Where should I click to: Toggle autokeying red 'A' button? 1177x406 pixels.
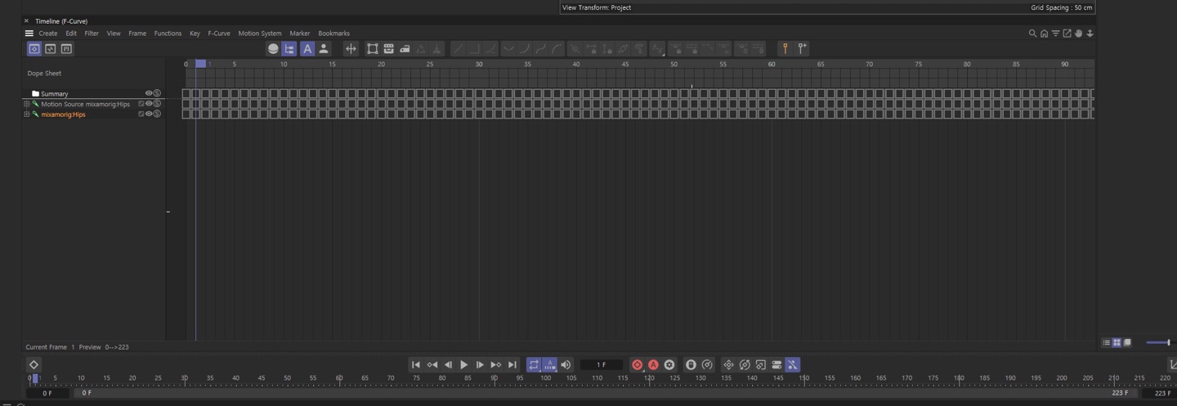[x=653, y=365]
